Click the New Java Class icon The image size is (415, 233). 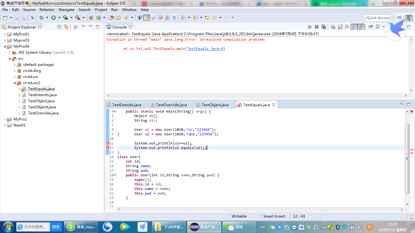point(99,18)
